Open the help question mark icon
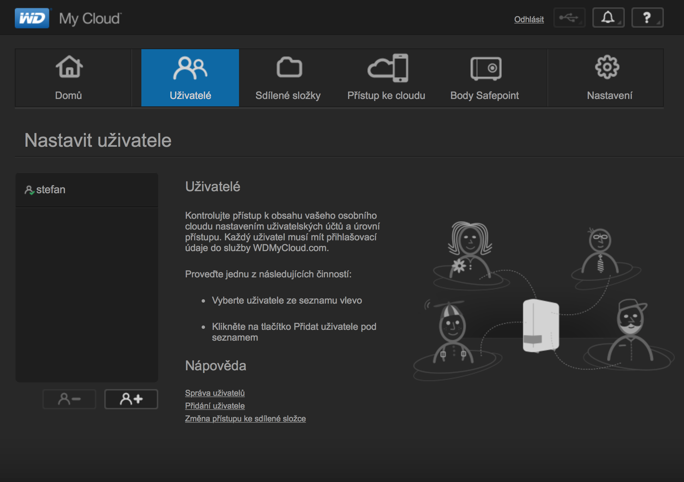Viewport: 684px width, 482px height. pos(647,18)
